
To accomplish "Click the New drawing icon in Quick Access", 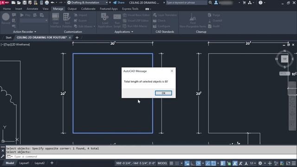I will [x=13, y=3].
